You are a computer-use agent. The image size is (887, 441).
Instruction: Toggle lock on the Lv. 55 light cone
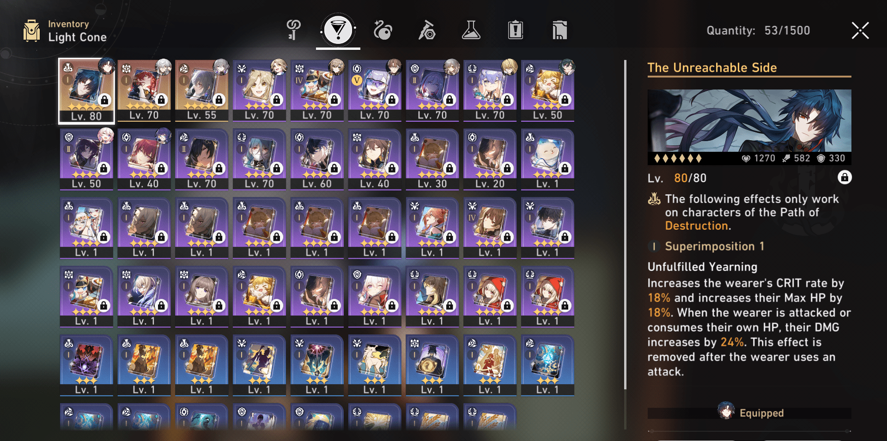(x=219, y=100)
